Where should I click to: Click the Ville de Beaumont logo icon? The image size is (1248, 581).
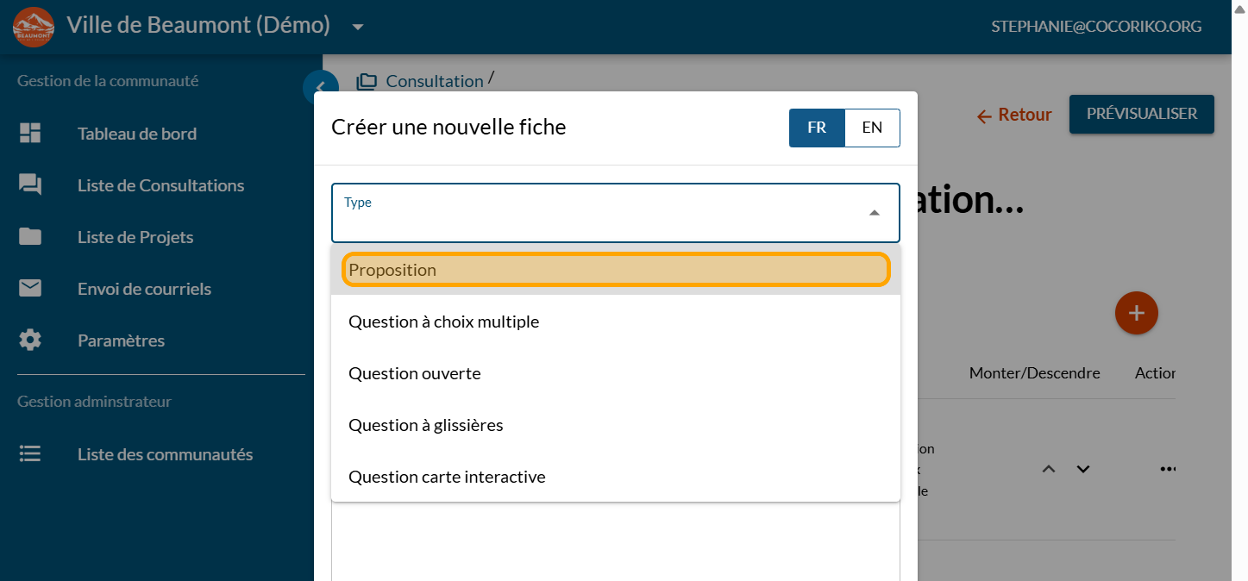click(34, 27)
